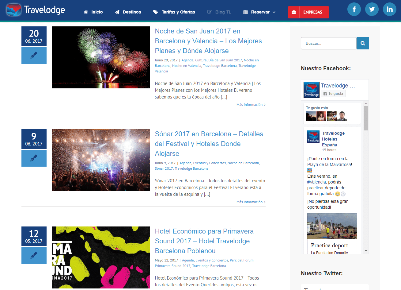Click Más información under Sónar post

tap(251, 202)
